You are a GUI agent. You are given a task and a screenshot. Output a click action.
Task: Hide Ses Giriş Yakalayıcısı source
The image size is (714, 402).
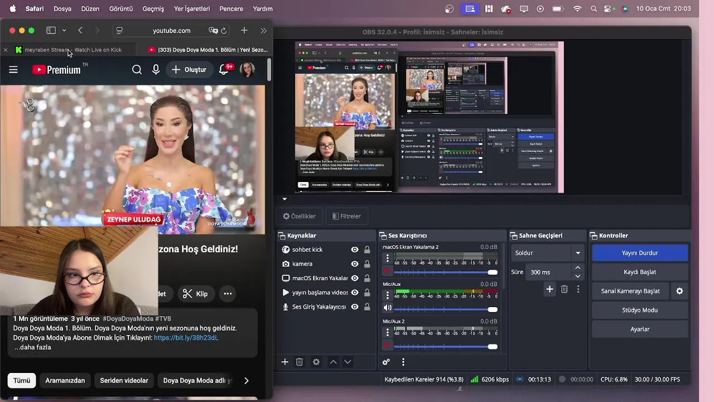[354, 307]
